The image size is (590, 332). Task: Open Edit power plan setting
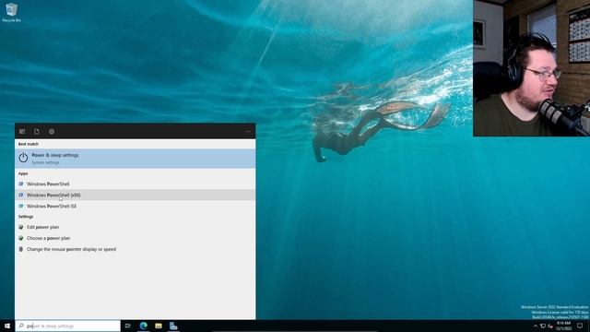[136, 227]
